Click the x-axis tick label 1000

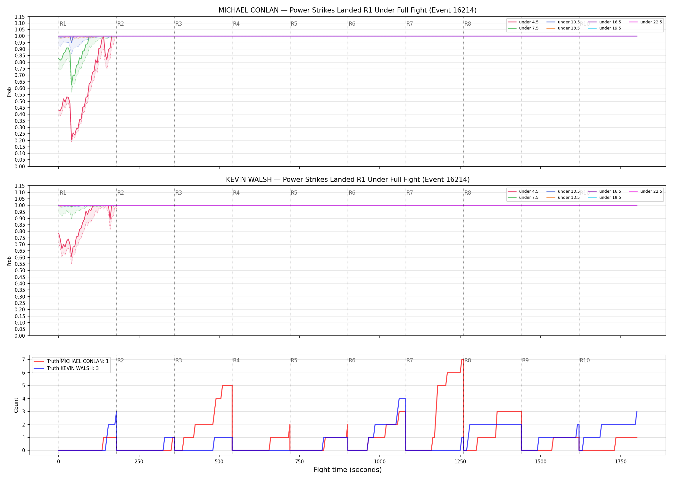click(380, 462)
